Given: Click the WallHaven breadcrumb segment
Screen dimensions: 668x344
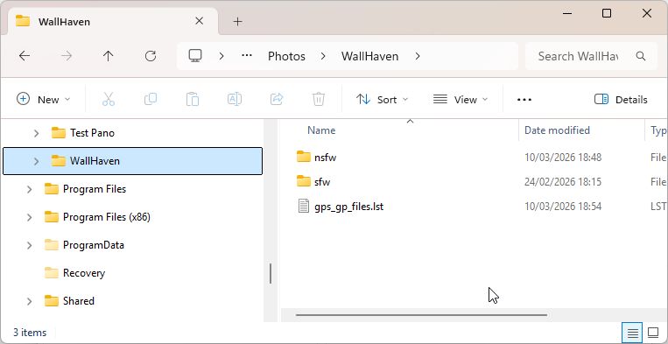Looking at the screenshot, I should point(369,56).
